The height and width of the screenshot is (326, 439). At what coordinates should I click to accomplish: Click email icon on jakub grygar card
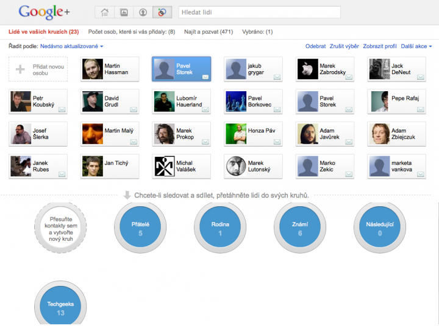277,77
